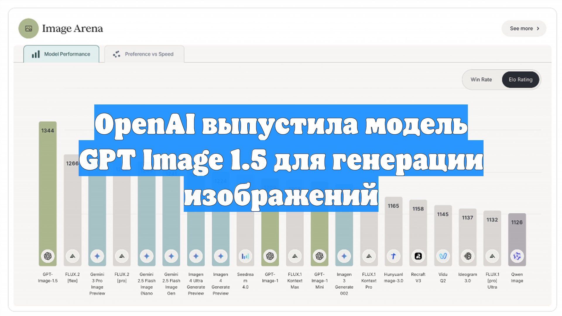Click the Ideogram 3.0 logo icon

467,256
